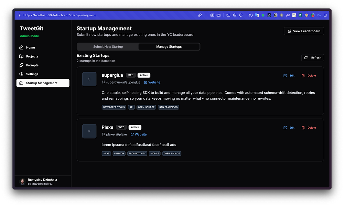Screen dimensions: 344x206
Task: Click the MOBILE tag
Action: (x=155, y=154)
